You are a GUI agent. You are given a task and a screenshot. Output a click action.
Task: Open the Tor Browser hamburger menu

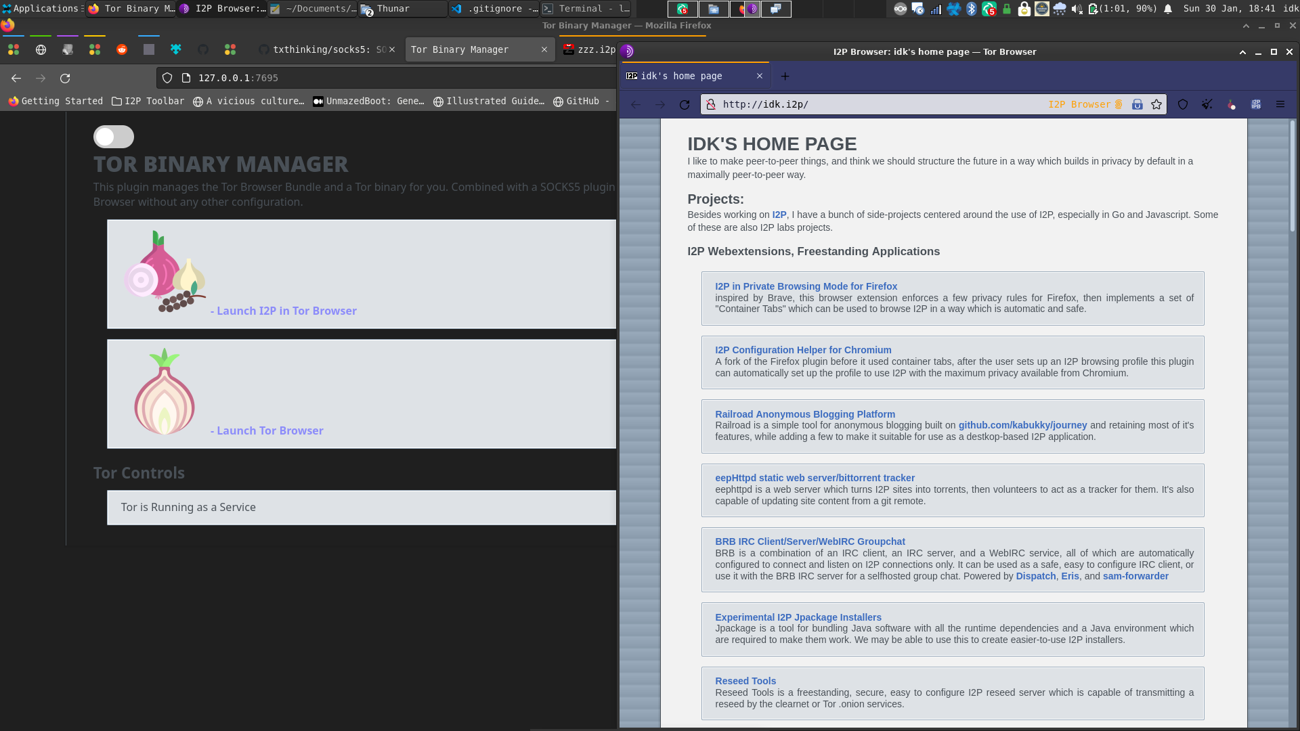pos(1280,104)
